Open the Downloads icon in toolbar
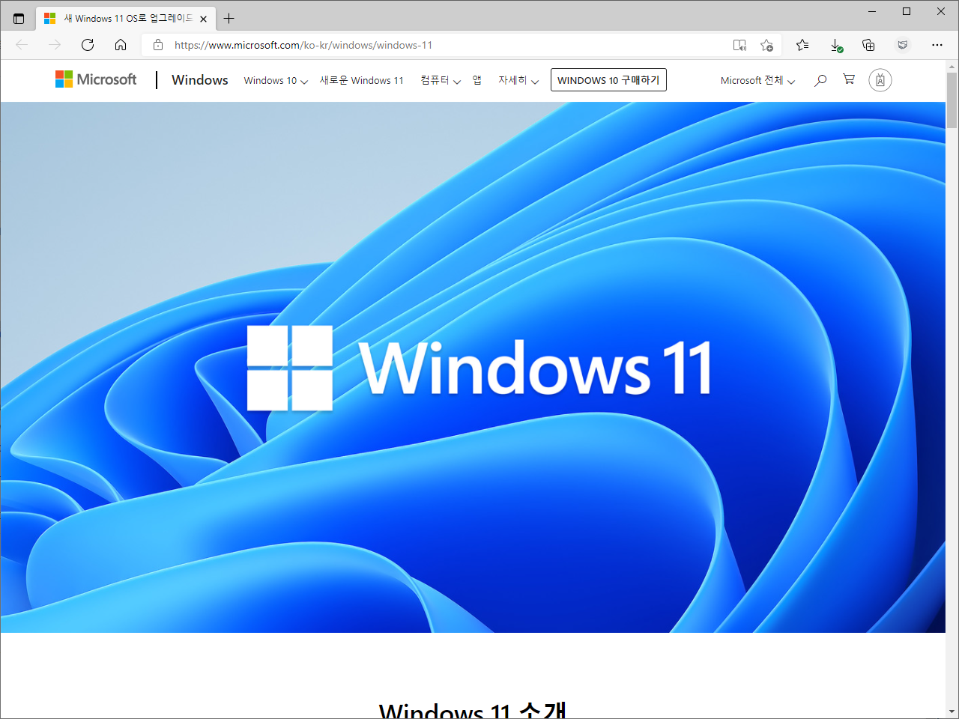The width and height of the screenshot is (959, 719). tap(836, 45)
